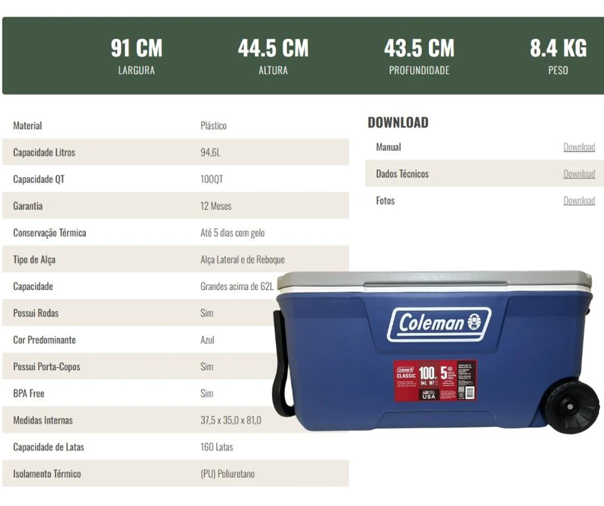Click the 'Cor Predominante' row label
This screenshot has height=506, width=604.
(x=44, y=340)
